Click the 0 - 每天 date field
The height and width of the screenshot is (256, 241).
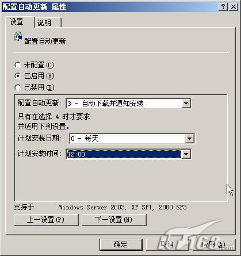click(127, 139)
